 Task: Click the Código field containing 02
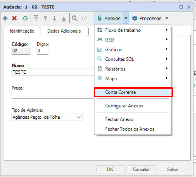(x=21, y=51)
